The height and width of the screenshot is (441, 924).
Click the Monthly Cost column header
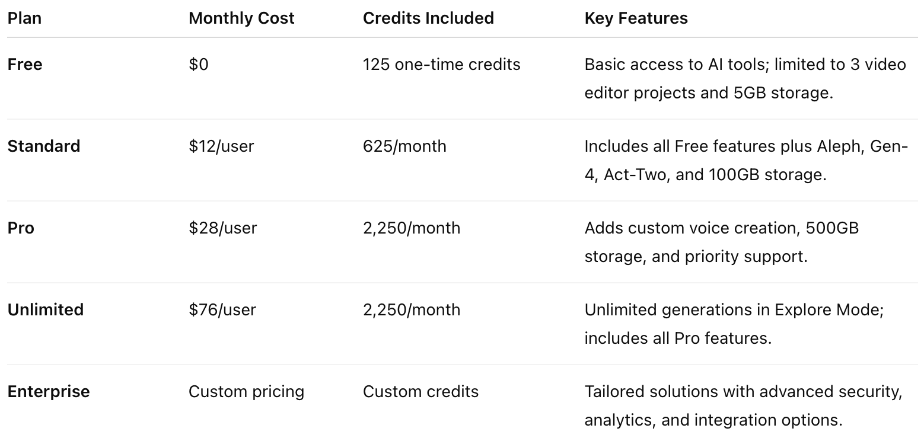coord(241,18)
